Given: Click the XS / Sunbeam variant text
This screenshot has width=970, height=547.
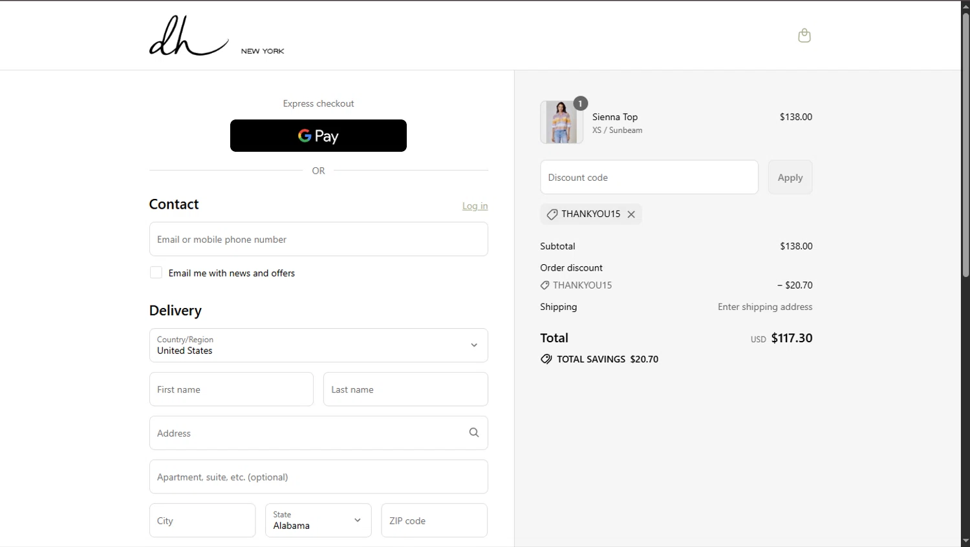Looking at the screenshot, I should click(x=618, y=130).
